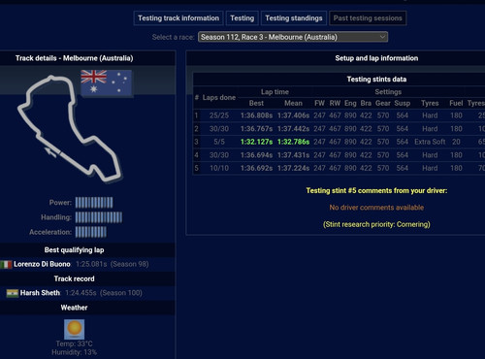Click the Italian flag beside Lorenzo Di Buono
This screenshot has width=485, height=359.
[x=6, y=265]
